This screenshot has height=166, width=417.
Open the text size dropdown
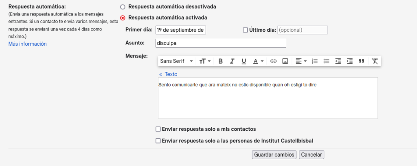205,61
